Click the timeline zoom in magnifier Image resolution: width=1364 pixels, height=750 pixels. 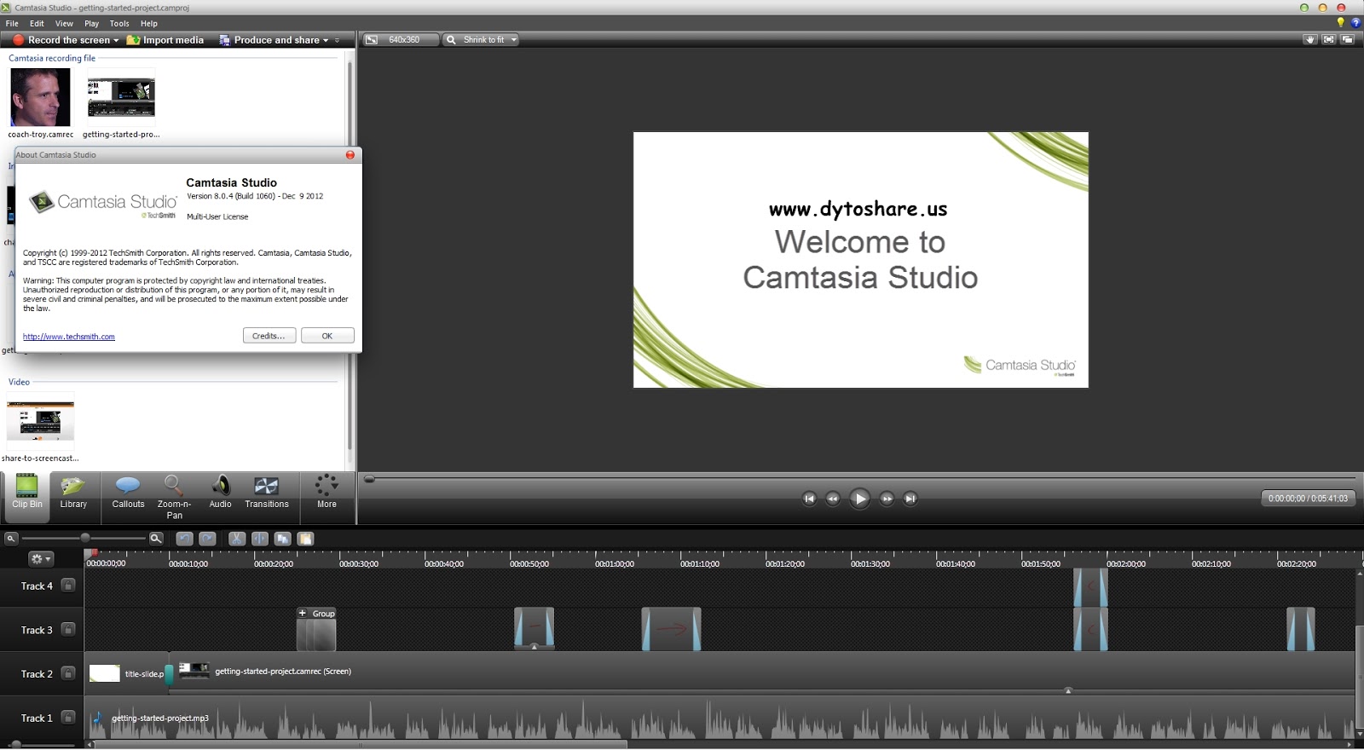[156, 539]
